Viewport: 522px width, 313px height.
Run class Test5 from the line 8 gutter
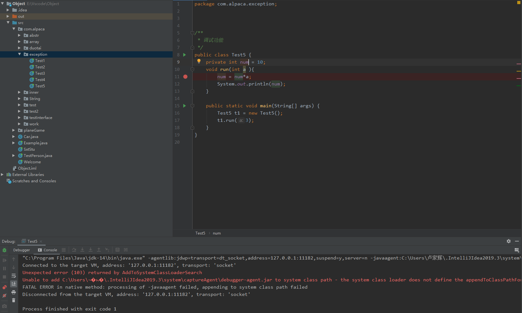tap(185, 55)
